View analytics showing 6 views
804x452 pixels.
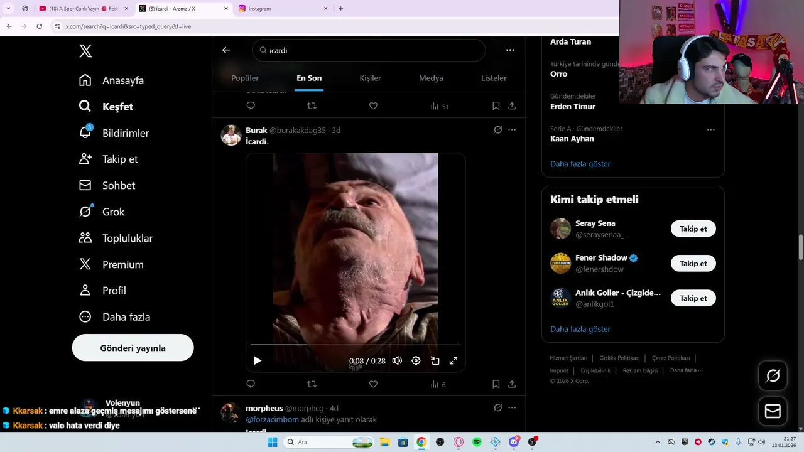[x=438, y=384]
